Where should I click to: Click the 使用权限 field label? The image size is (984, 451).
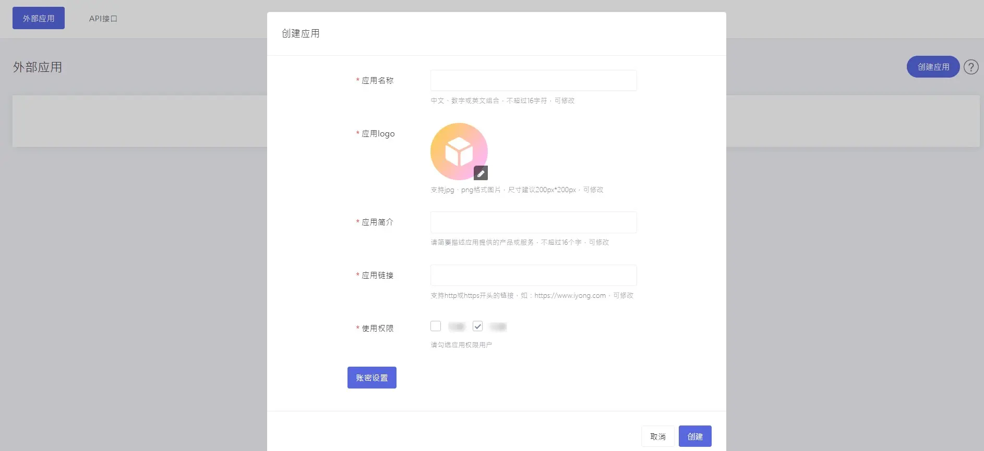[377, 329]
